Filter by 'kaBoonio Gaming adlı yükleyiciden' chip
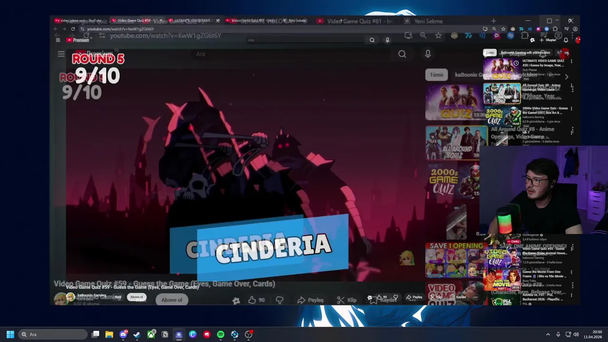608x342 pixels. [525, 53]
